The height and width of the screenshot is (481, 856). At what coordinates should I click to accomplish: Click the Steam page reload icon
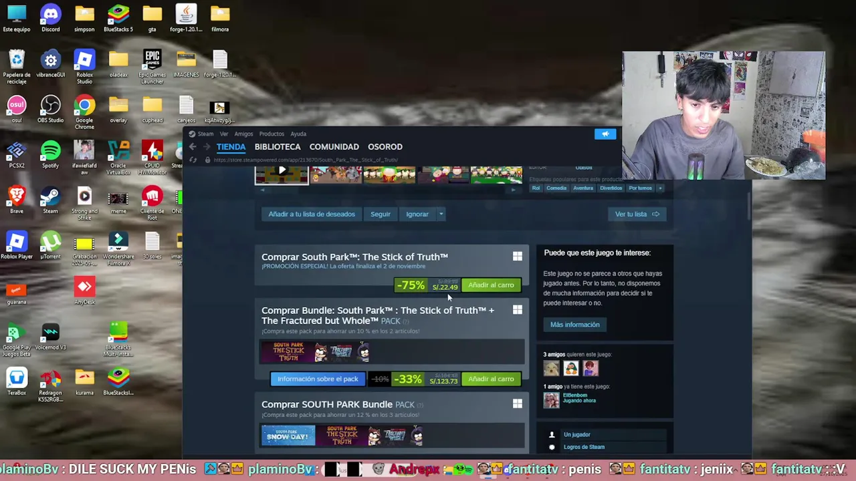tap(193, 160)
